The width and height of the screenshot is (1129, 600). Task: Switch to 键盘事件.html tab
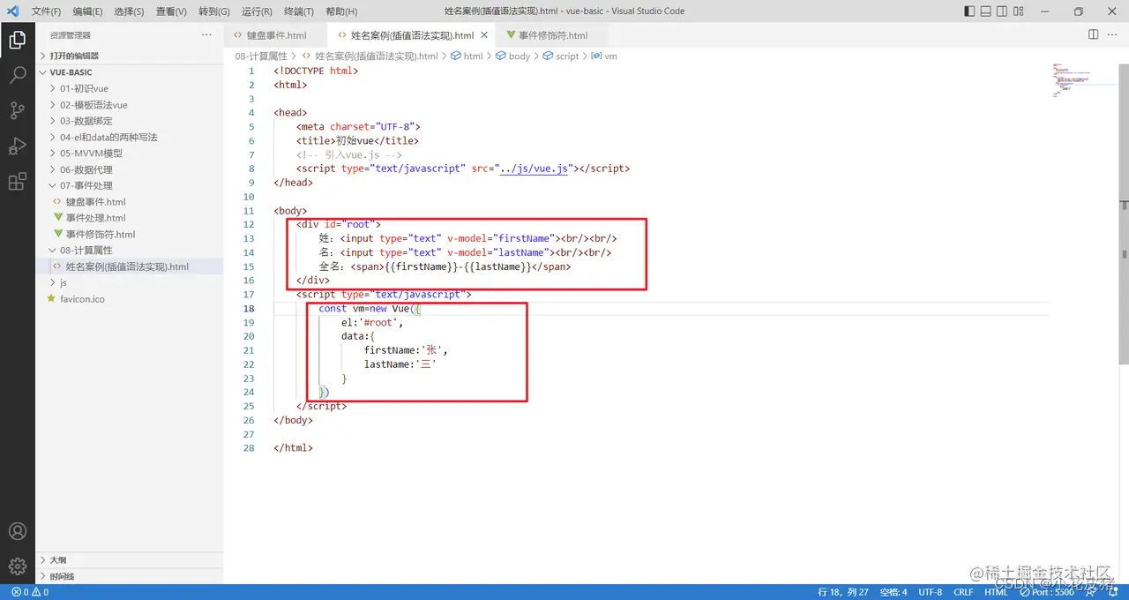click(276, 35)
